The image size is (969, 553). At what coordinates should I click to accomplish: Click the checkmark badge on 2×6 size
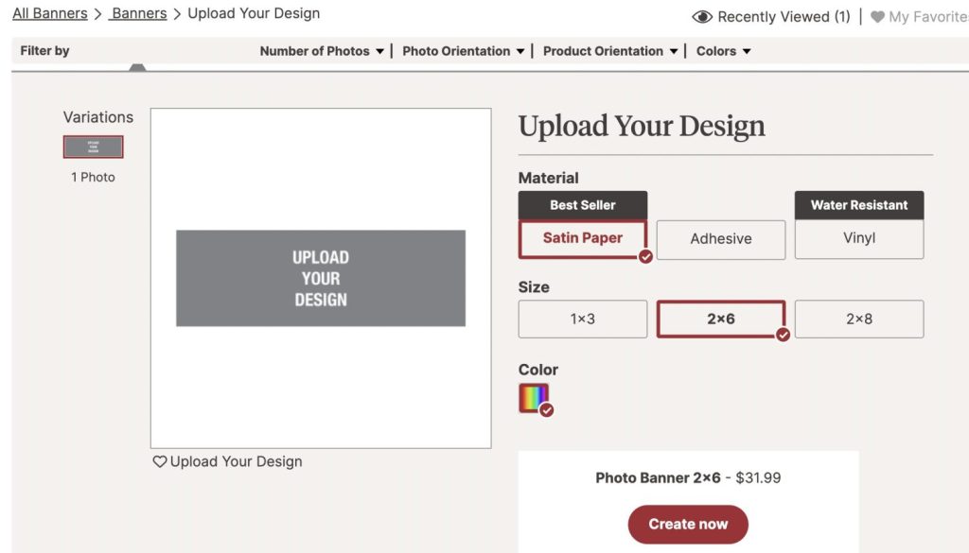783,335
